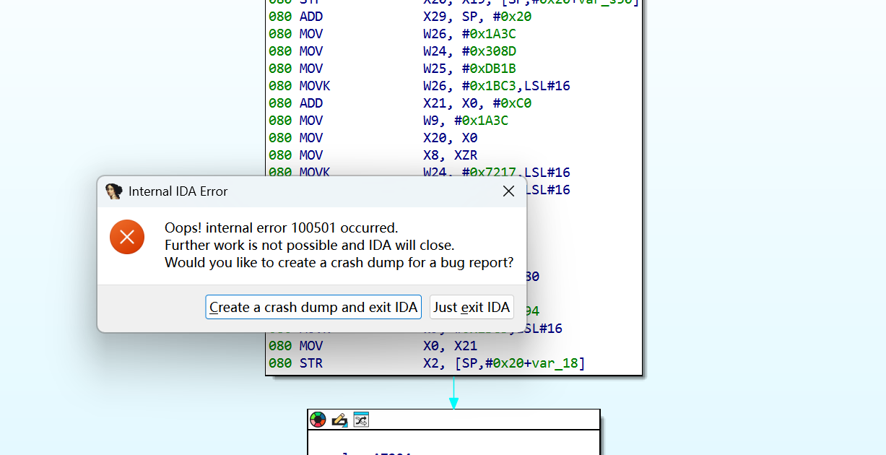The height and width of the screenshot is (455, 886).
Task: Select the MOV W25, #0xDB1B instruction
Action: [392, 69]
